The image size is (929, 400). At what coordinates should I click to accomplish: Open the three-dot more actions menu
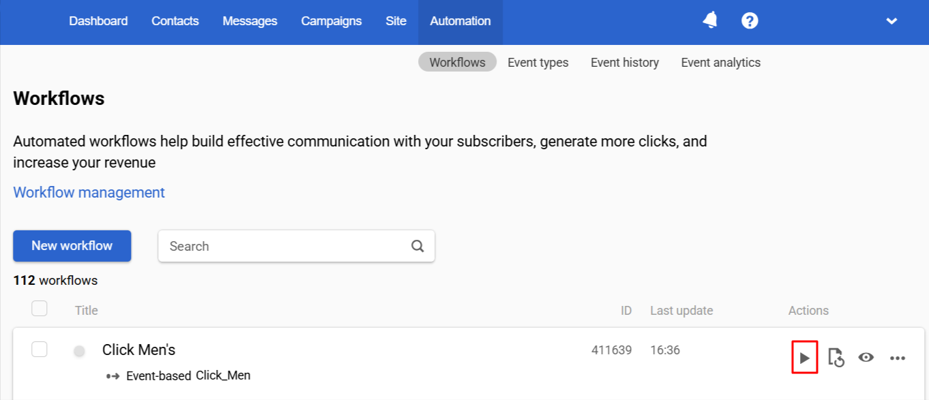(898, 358)
